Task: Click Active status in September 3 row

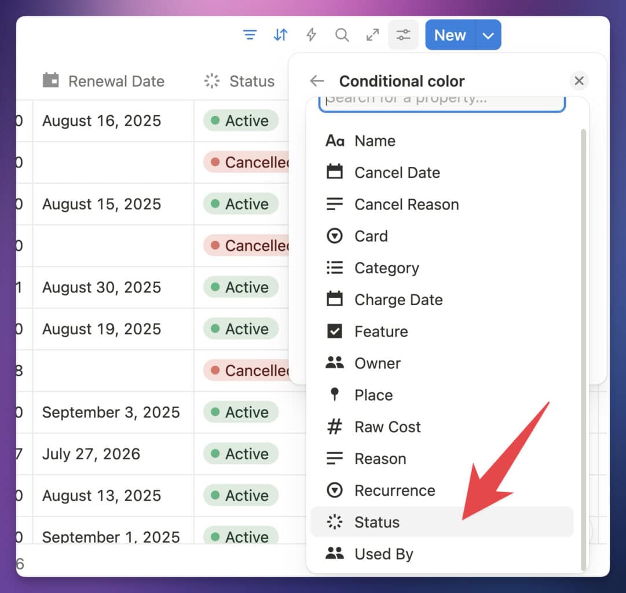Action: pyautogui.click(x=241, y=412)
